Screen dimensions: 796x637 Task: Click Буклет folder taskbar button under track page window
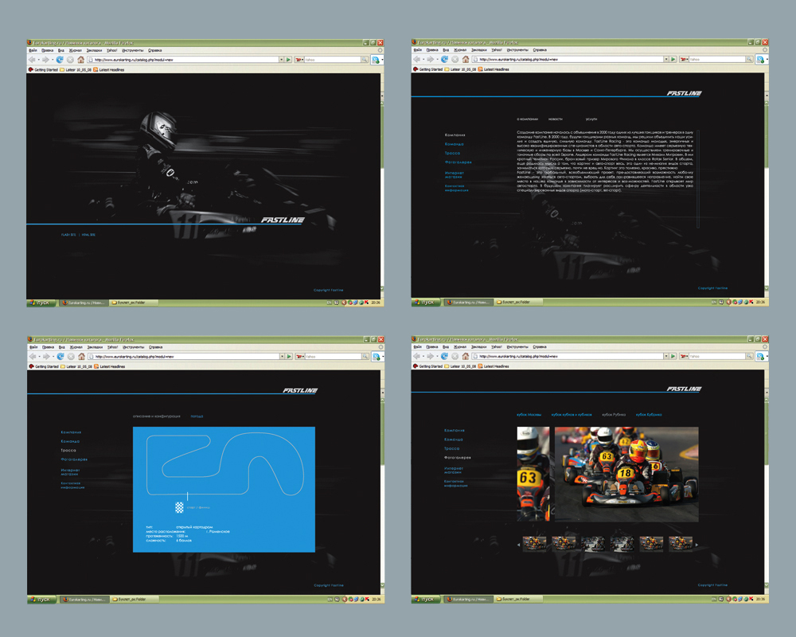(x=134, y=600)
